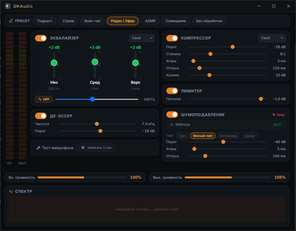Select the Мягкий гейт type
The width and height of the screenshot is (296, 231).
(203, 136)
